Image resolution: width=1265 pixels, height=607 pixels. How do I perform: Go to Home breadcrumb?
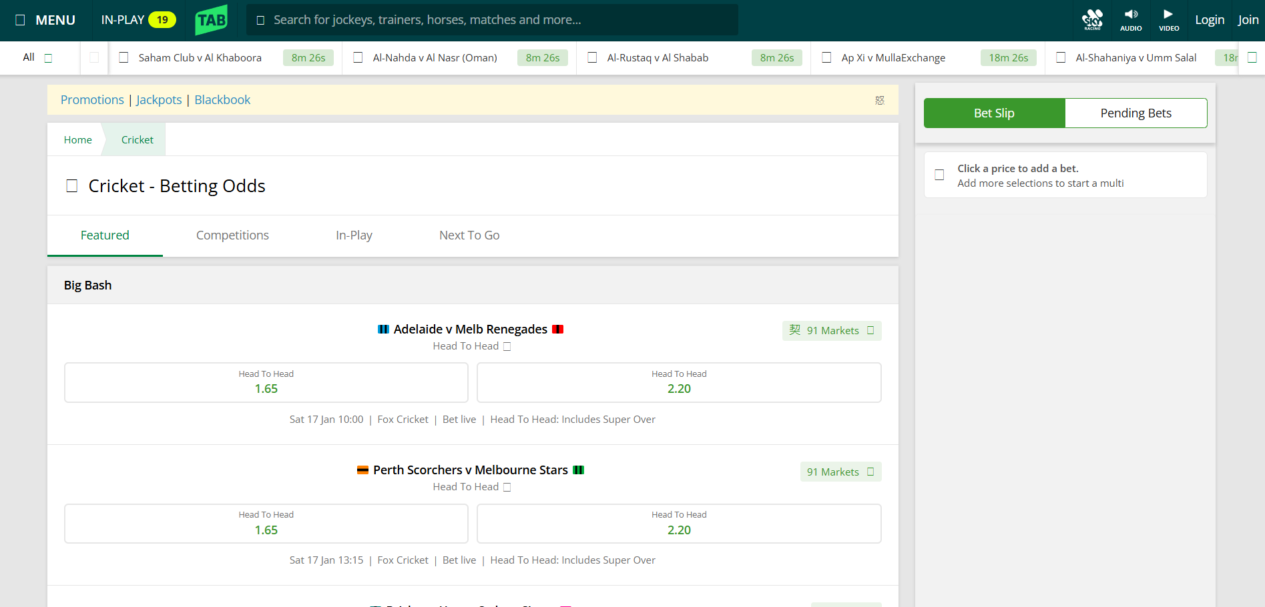pos(78,140)
